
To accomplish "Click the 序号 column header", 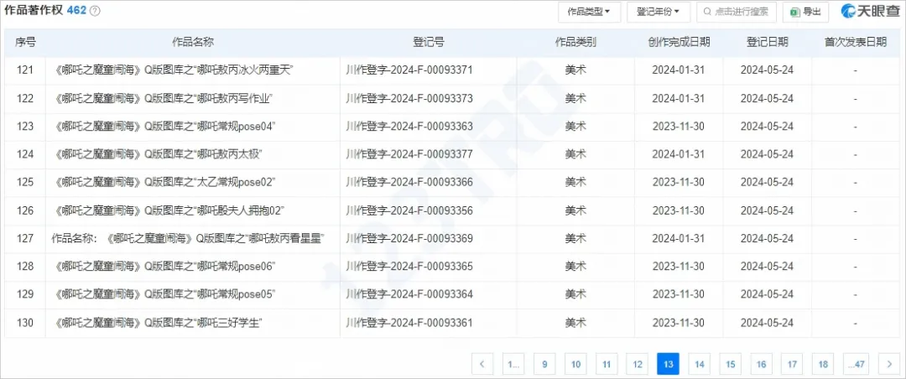I will coord(25,42).
